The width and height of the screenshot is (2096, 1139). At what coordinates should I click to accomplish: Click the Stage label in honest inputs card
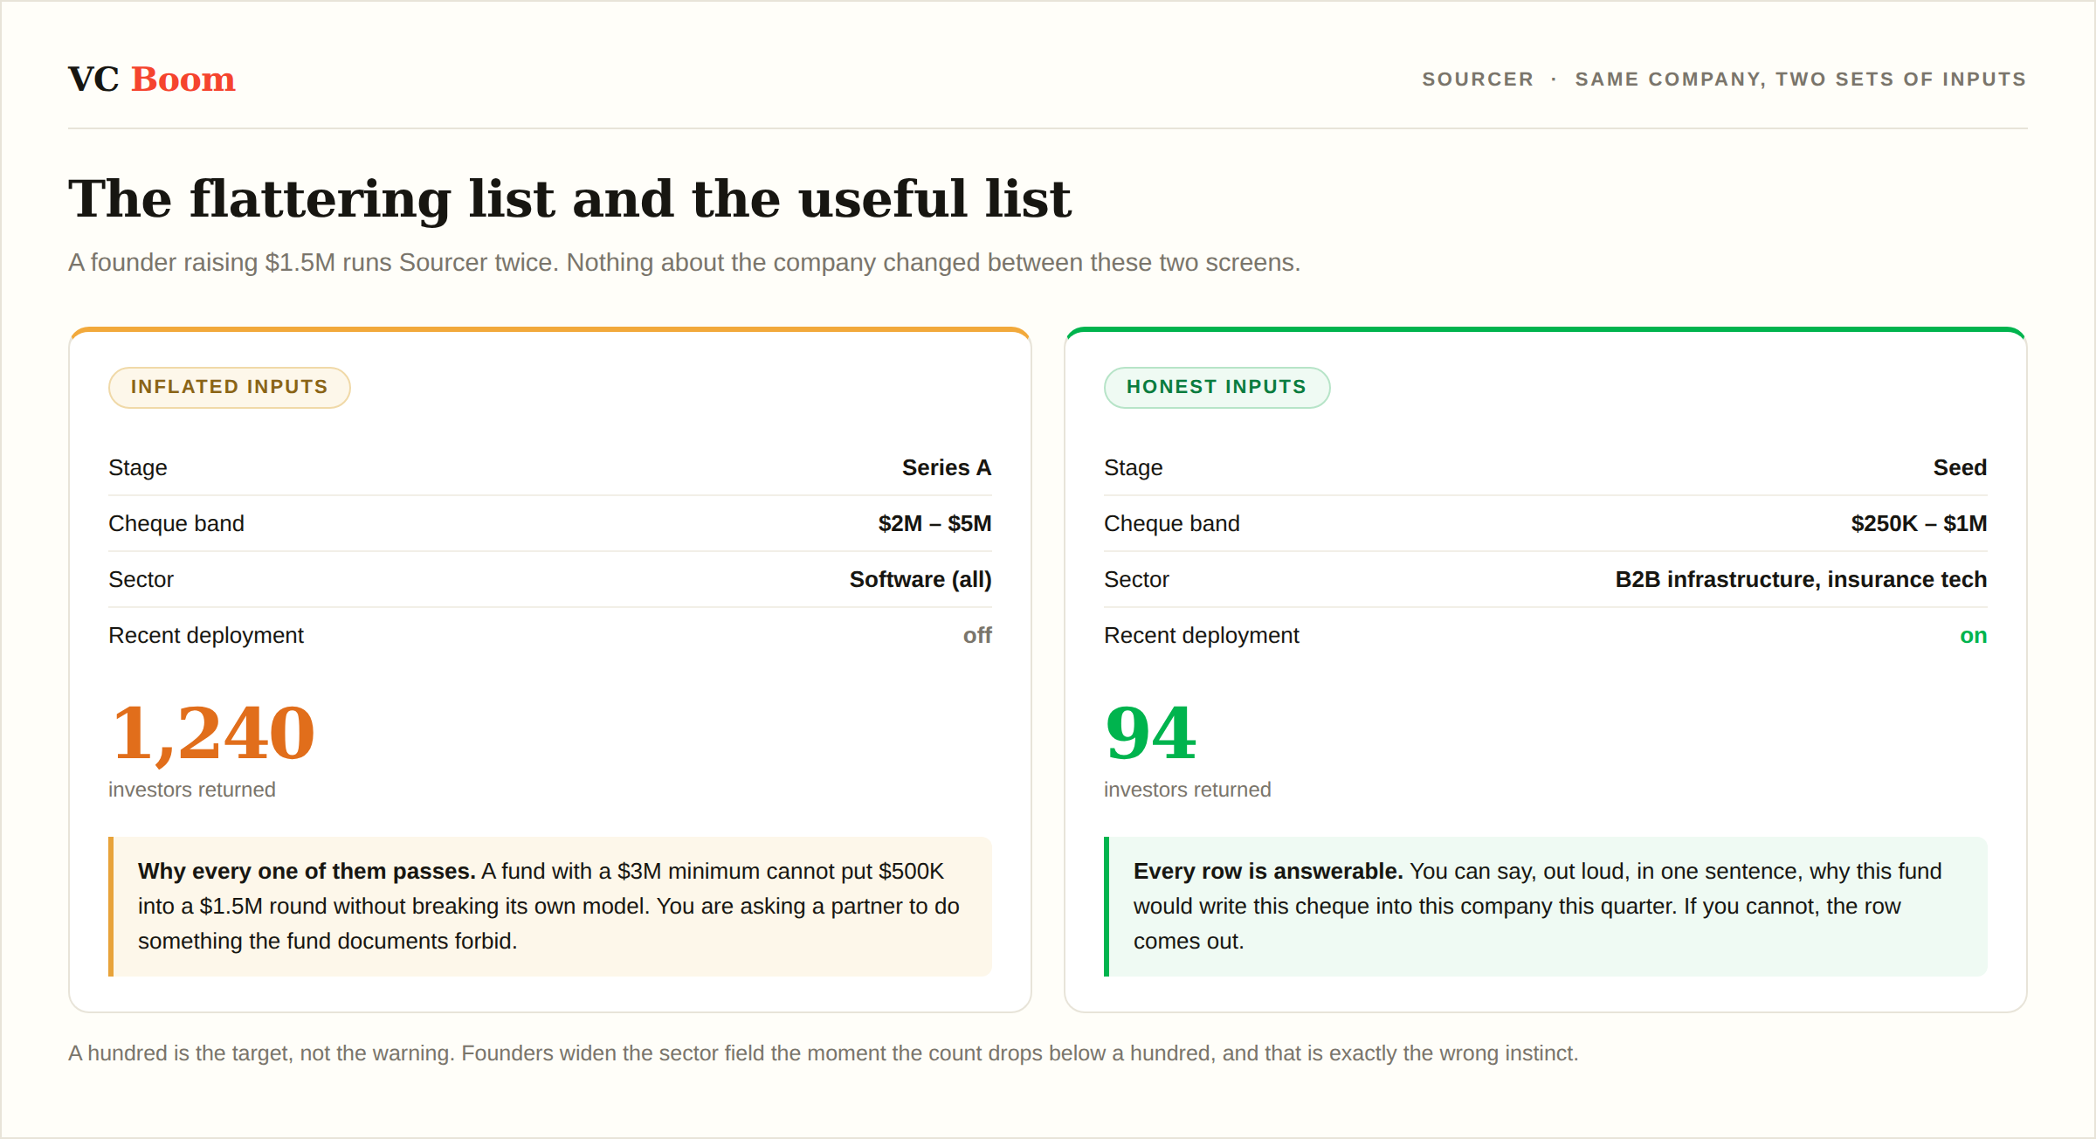click(x=1133, y=467)
